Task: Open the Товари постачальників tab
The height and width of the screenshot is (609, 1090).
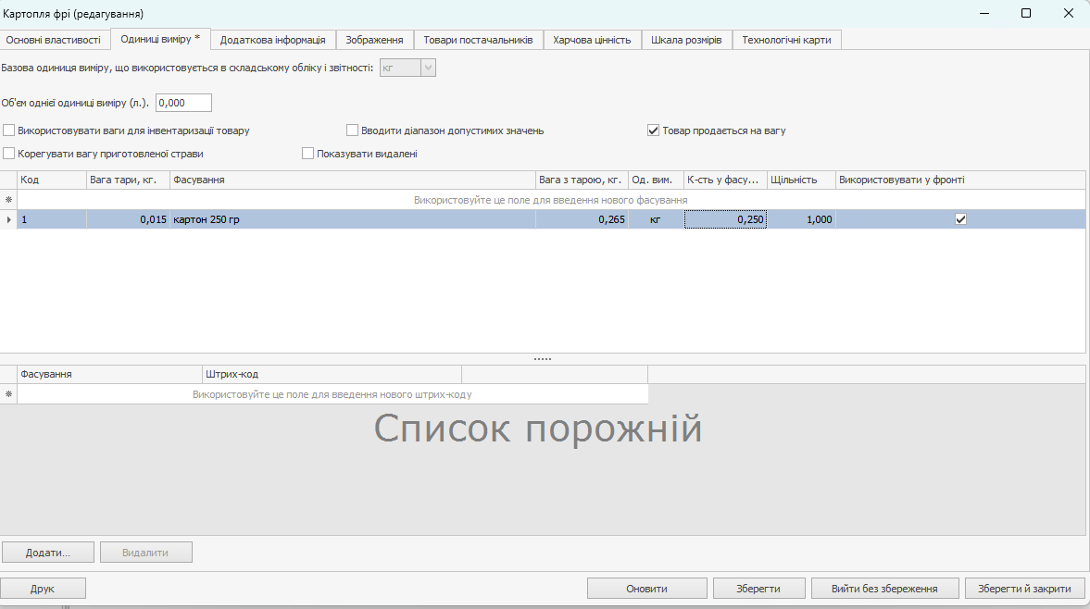Action: click(478, 40)
